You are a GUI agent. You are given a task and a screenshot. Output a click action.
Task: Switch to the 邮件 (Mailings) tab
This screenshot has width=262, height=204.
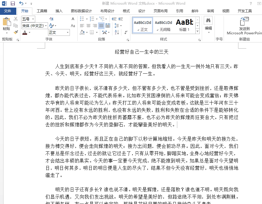point(195,11)
